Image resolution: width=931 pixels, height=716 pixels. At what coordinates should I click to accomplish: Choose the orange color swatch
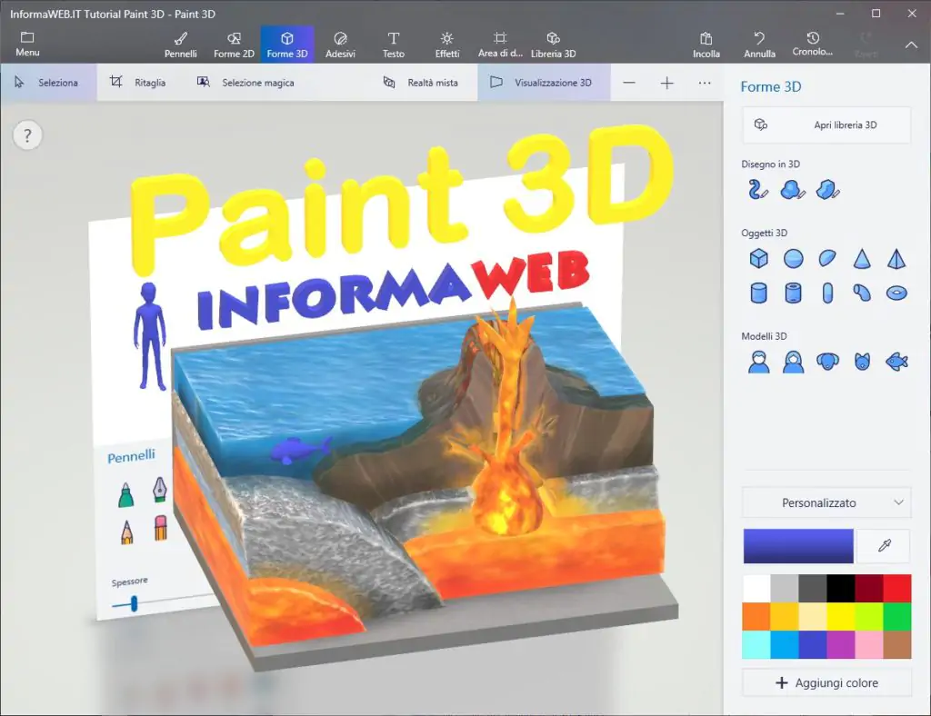(x=756, y=616)
